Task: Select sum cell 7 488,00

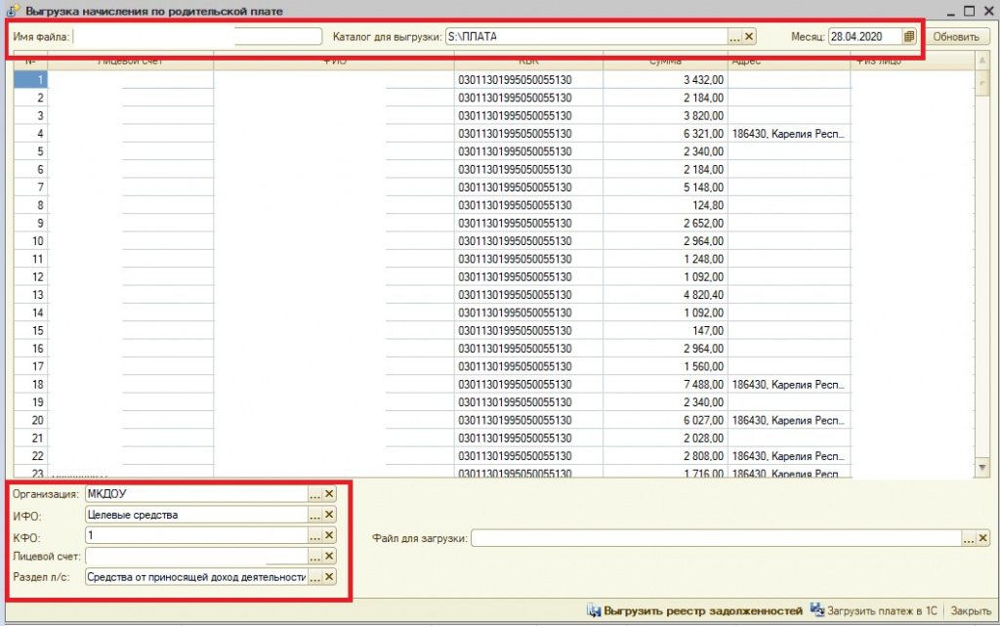Action: pyautogui.click(x=665, y=384)
